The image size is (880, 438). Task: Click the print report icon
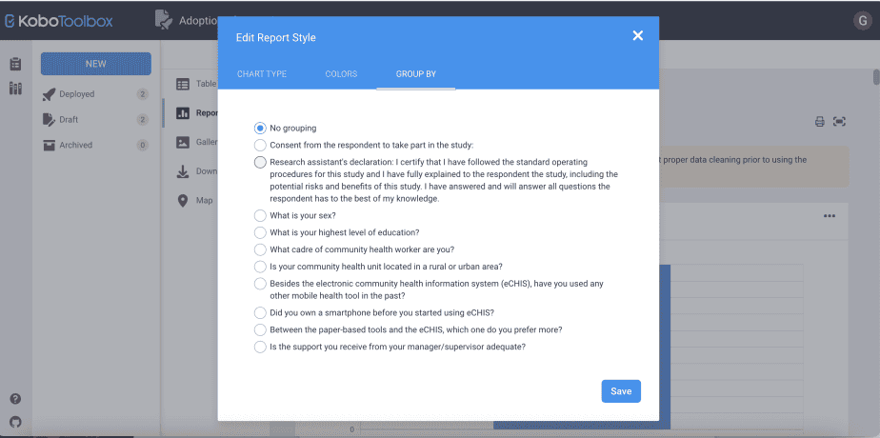(818, 122)
